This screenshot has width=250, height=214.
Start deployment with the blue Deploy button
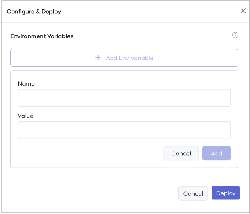[226, 193]
